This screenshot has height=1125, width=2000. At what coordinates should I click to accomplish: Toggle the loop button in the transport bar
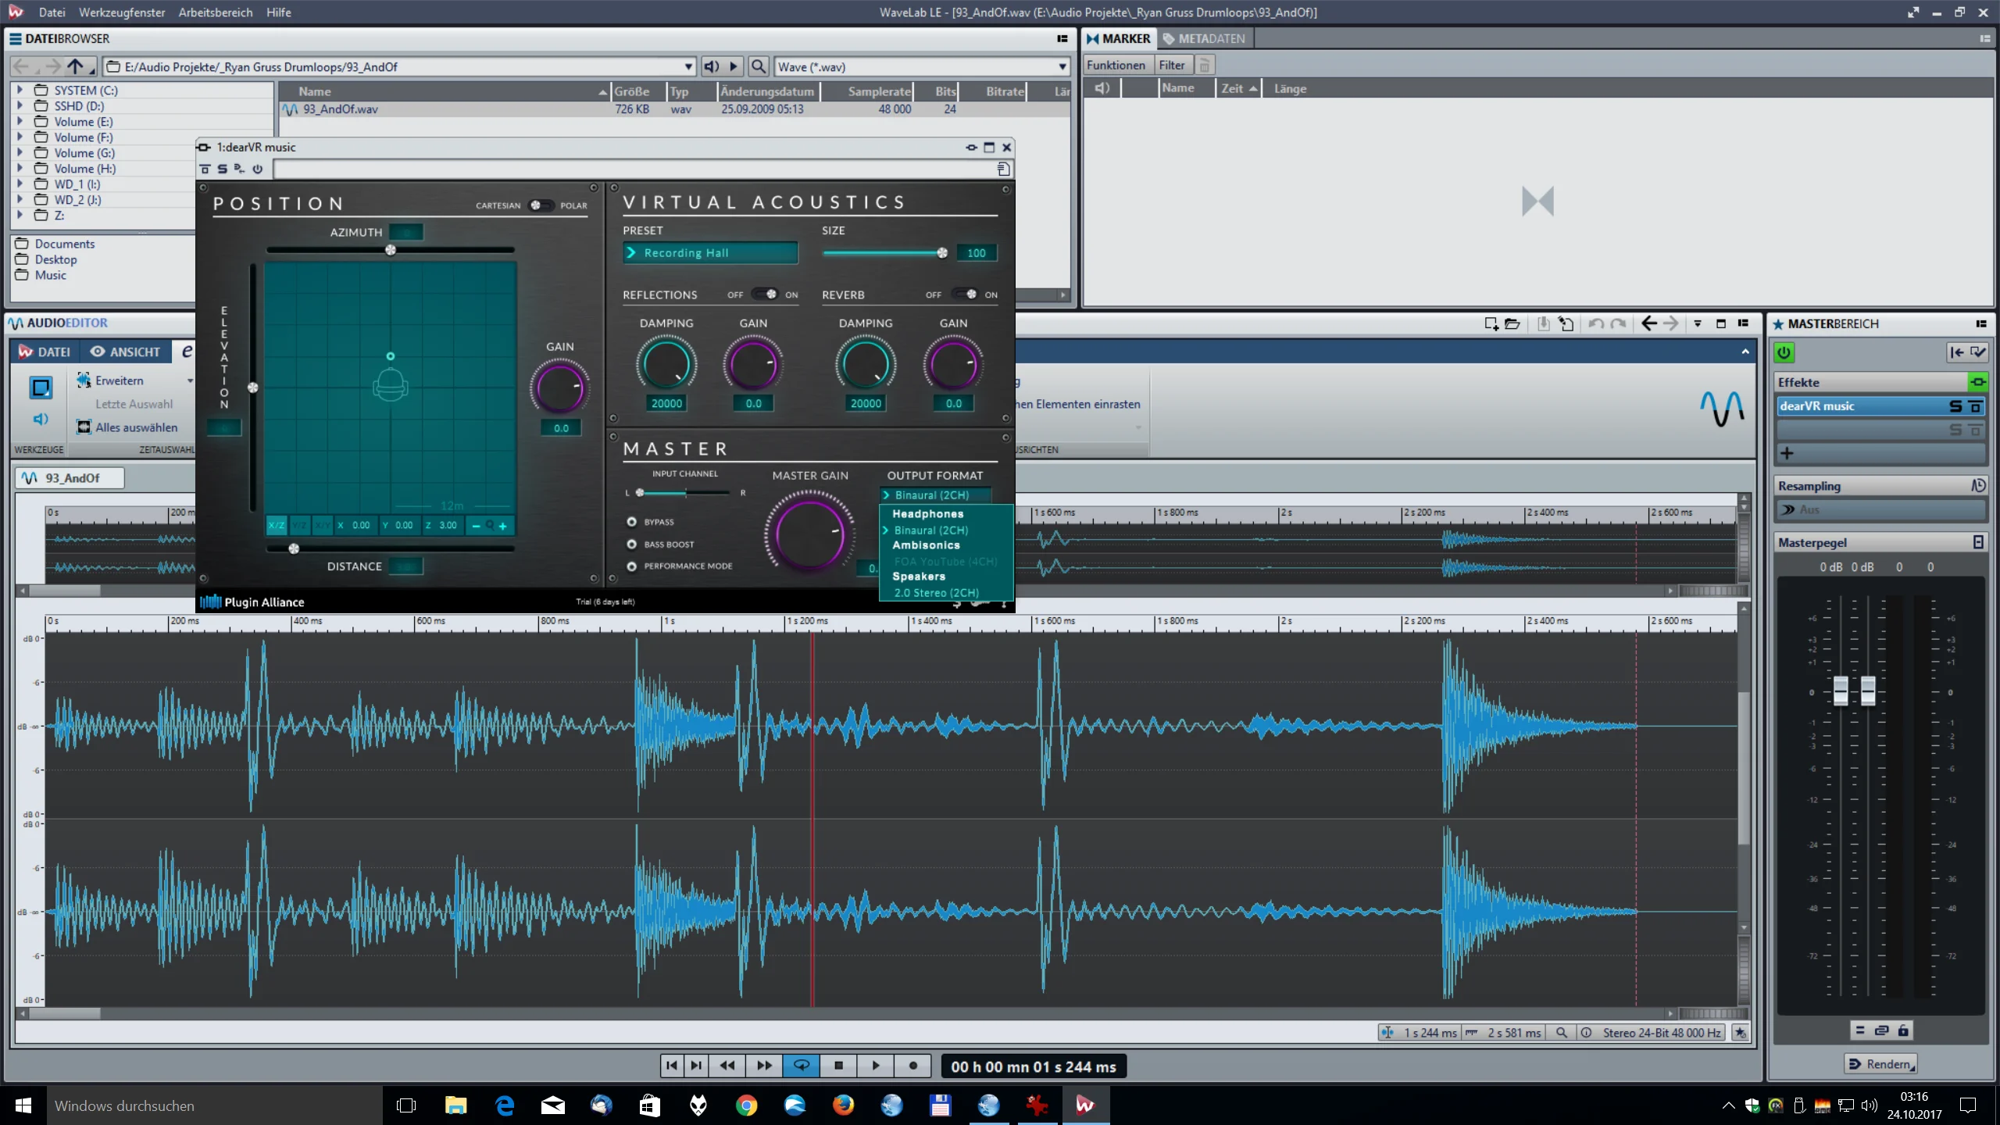pos(802,1066)
